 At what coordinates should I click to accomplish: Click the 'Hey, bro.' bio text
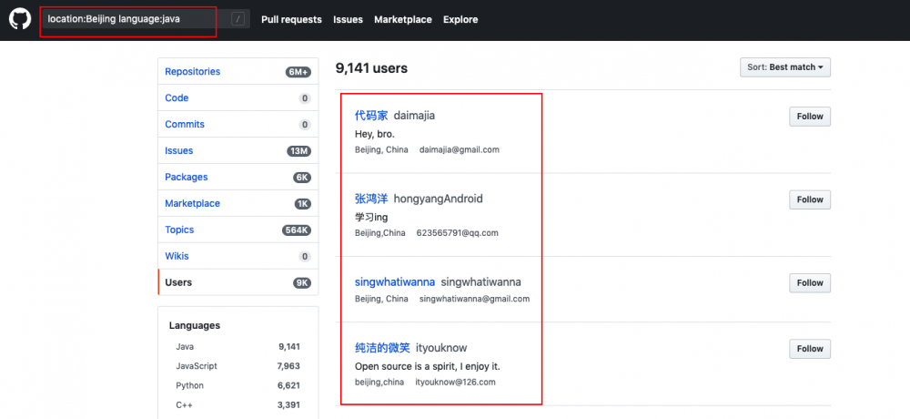[x=375, y=134]
